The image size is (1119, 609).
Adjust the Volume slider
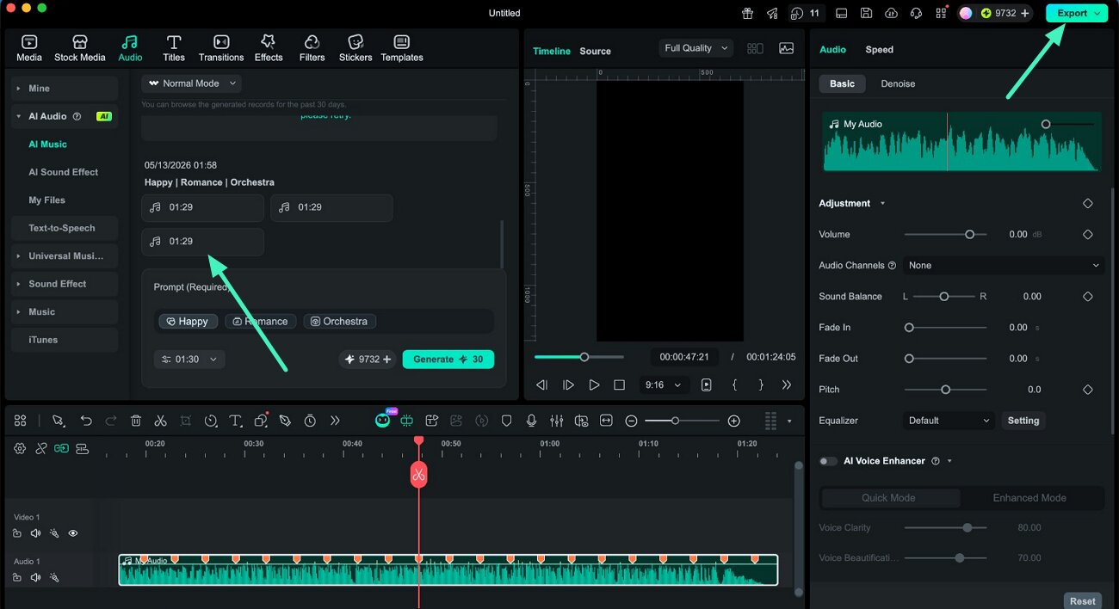click(x=945, y=234)
